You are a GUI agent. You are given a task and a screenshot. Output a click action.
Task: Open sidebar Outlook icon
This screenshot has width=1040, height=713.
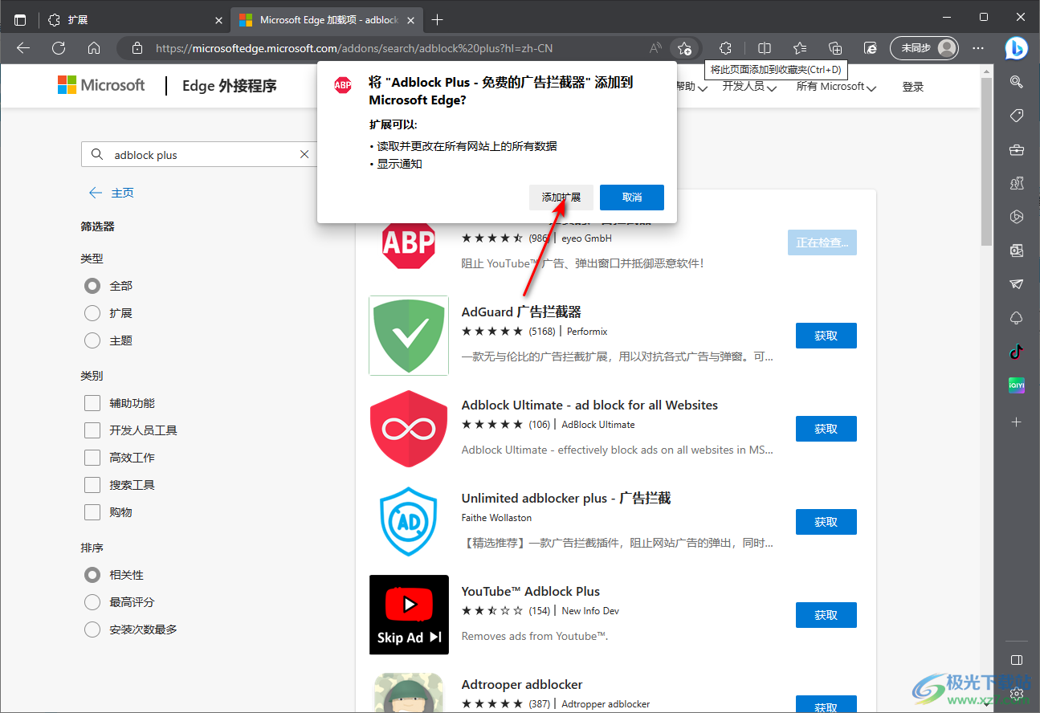(1016, 251)
